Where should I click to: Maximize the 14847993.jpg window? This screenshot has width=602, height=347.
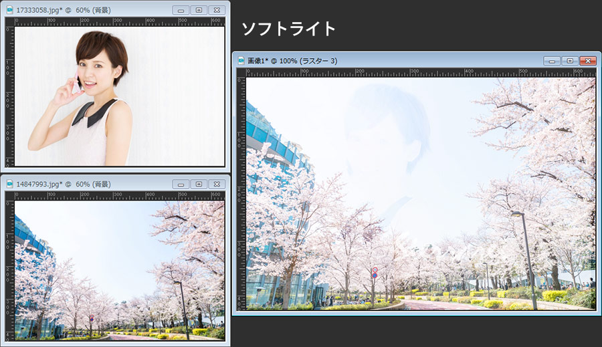click(x=199, y=184)
